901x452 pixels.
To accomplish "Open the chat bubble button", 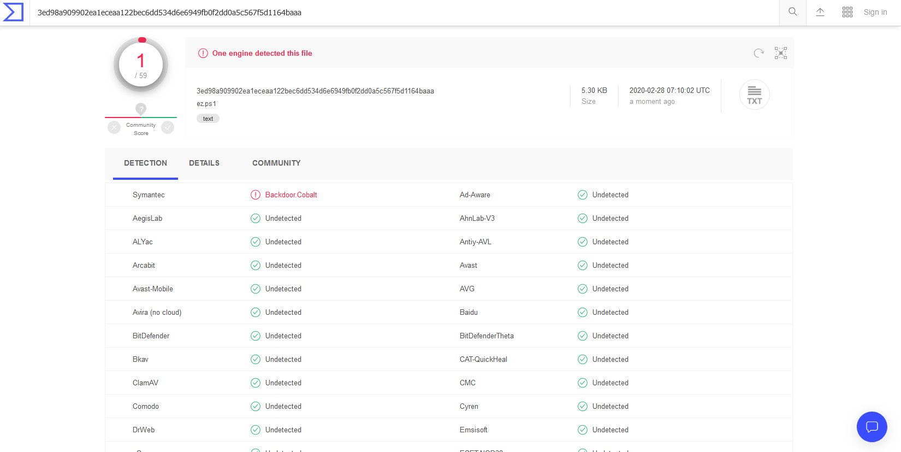I will [x=872, y=427].
